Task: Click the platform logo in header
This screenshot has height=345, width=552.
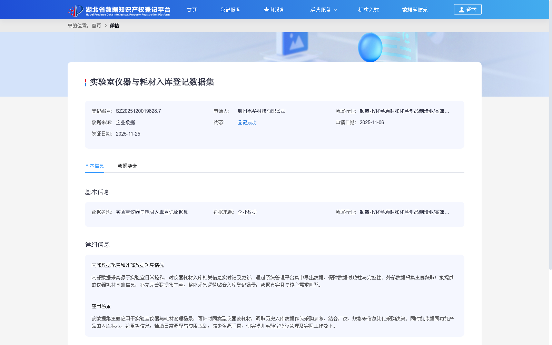Action: (119, 10)
